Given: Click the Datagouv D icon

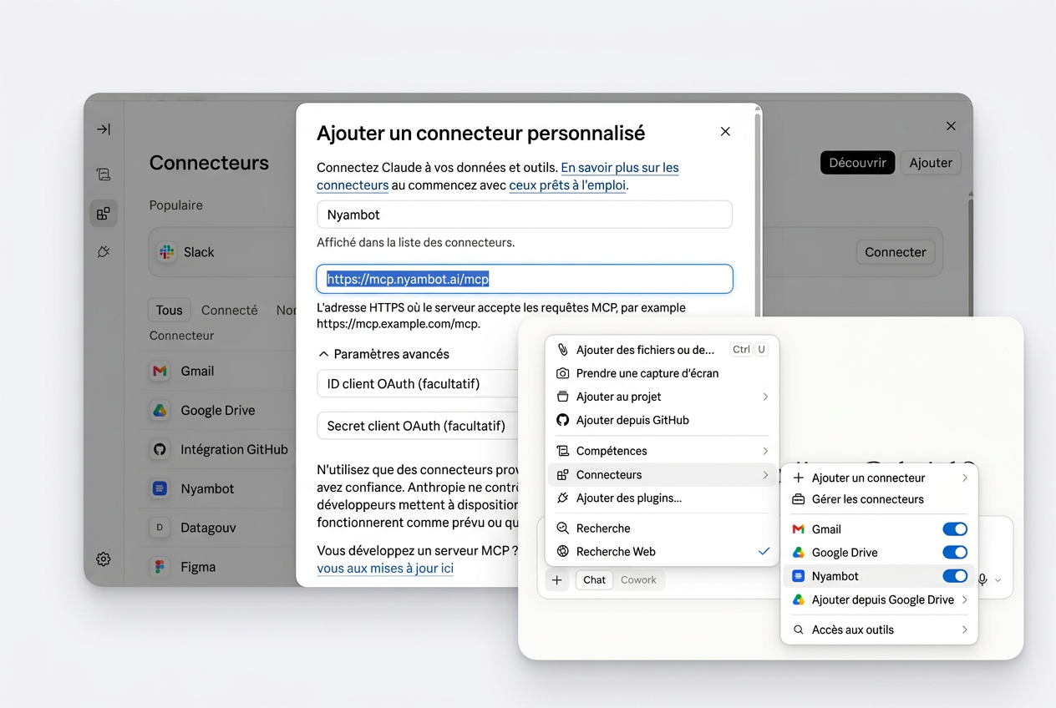Looking at the screenshot, I should coord(160,528).
